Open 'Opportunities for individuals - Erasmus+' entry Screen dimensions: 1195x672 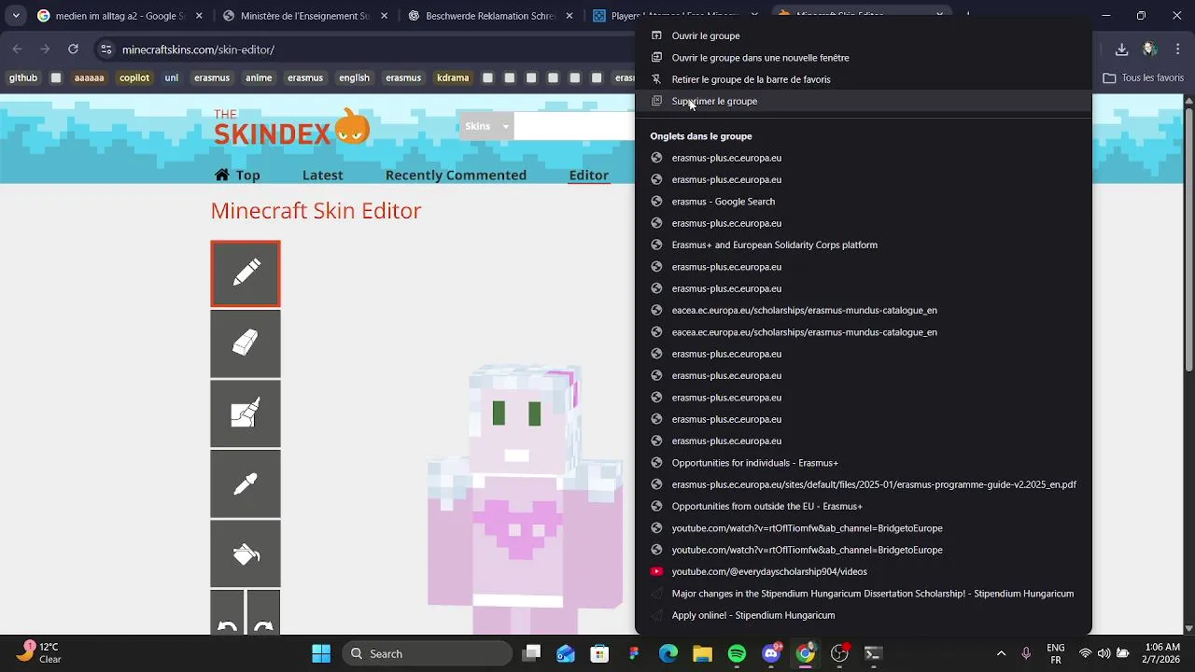[864, 463]
